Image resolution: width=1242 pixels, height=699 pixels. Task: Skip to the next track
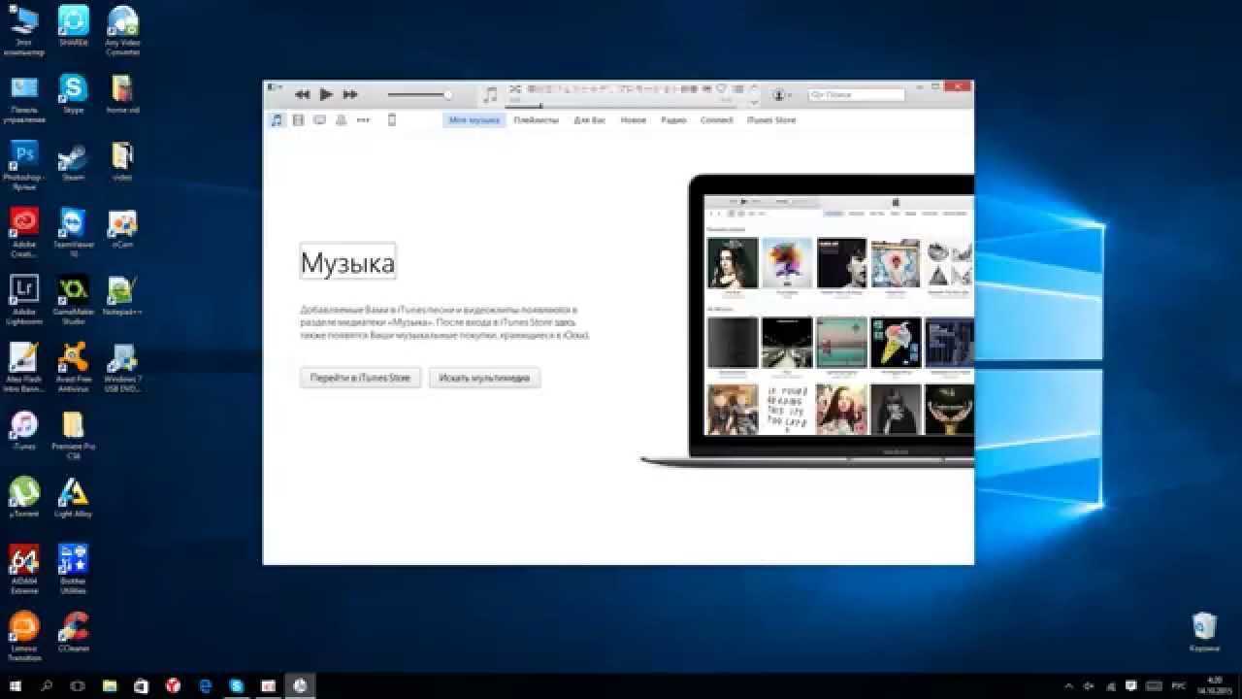[350, 94]
